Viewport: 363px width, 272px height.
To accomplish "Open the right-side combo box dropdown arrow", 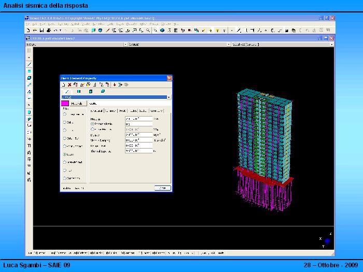I will (332, 45).
